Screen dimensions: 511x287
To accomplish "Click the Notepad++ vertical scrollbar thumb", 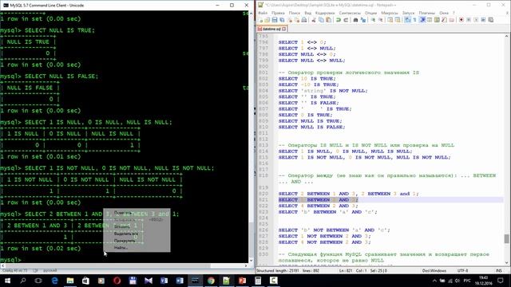I will point(506,238).
